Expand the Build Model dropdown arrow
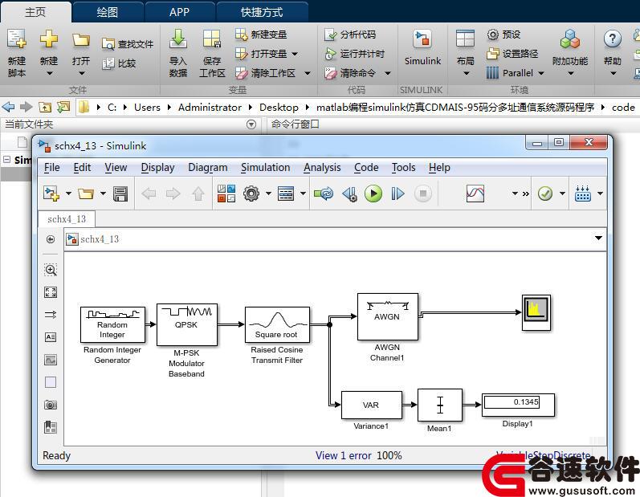Viewport: 640px width, 497px height. (600, 194)
